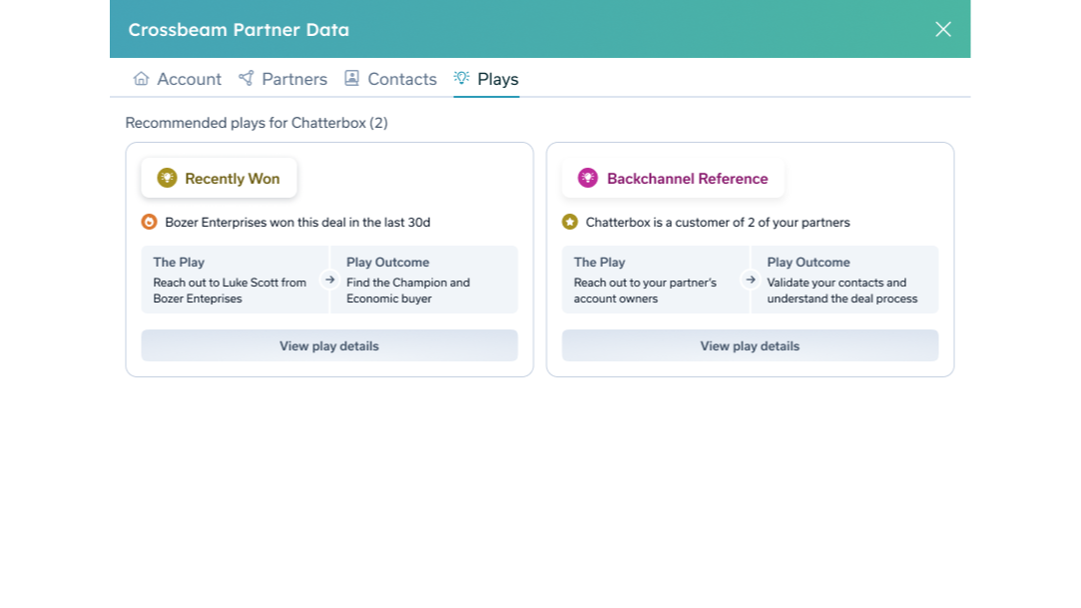Click the home icon beside Account
This screenshot has height=608, width=1081.
(141, 79)
